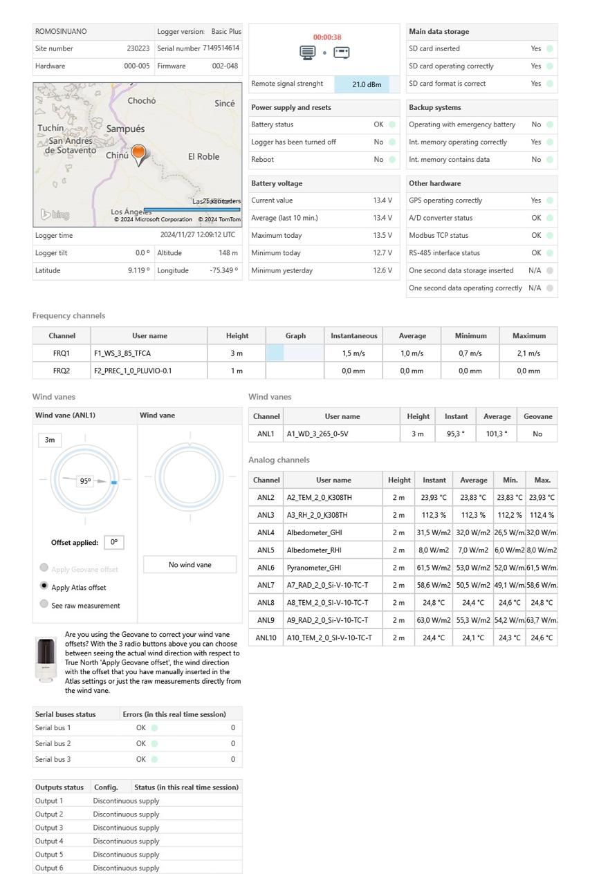
Task: Select the Albedometer_GHI ANL4 channel row
Action: coord(332,533)
